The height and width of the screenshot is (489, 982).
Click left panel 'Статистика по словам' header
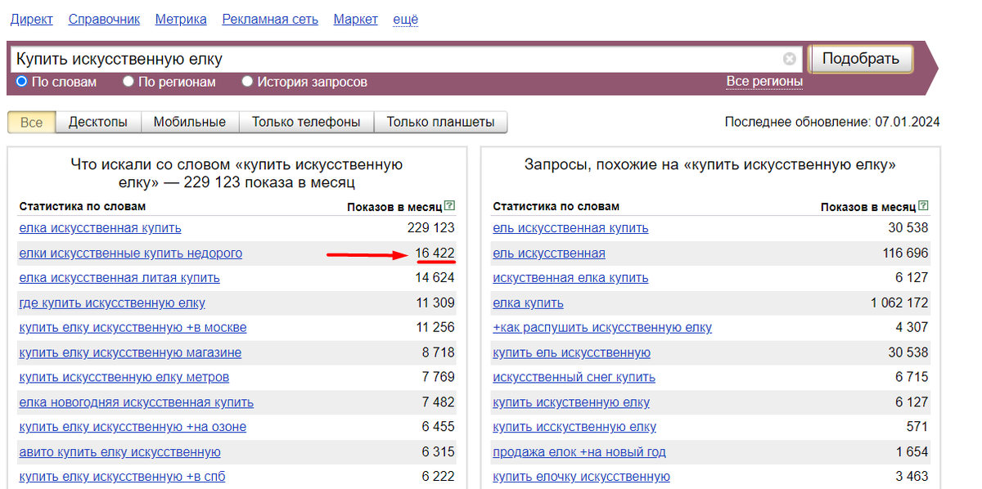82,206
